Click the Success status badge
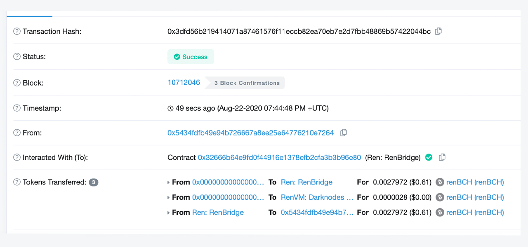 pyautogui.click(x=191, y=57)
